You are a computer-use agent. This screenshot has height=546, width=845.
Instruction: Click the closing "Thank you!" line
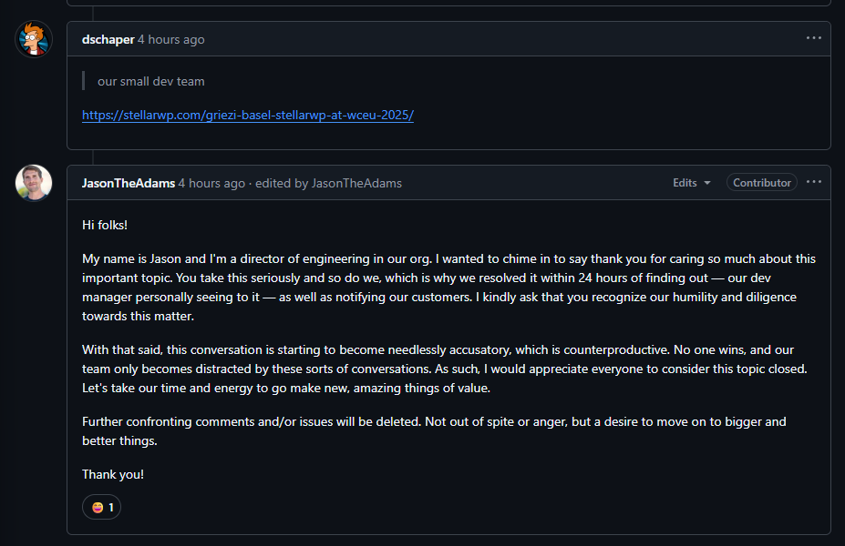pyautogui.click(x=113, y=474)
